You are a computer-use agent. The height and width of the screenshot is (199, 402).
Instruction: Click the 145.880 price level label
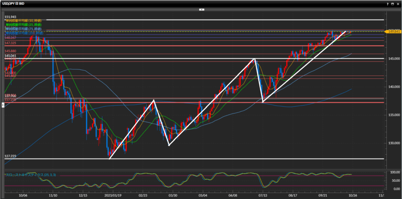(x=10, y=51)
